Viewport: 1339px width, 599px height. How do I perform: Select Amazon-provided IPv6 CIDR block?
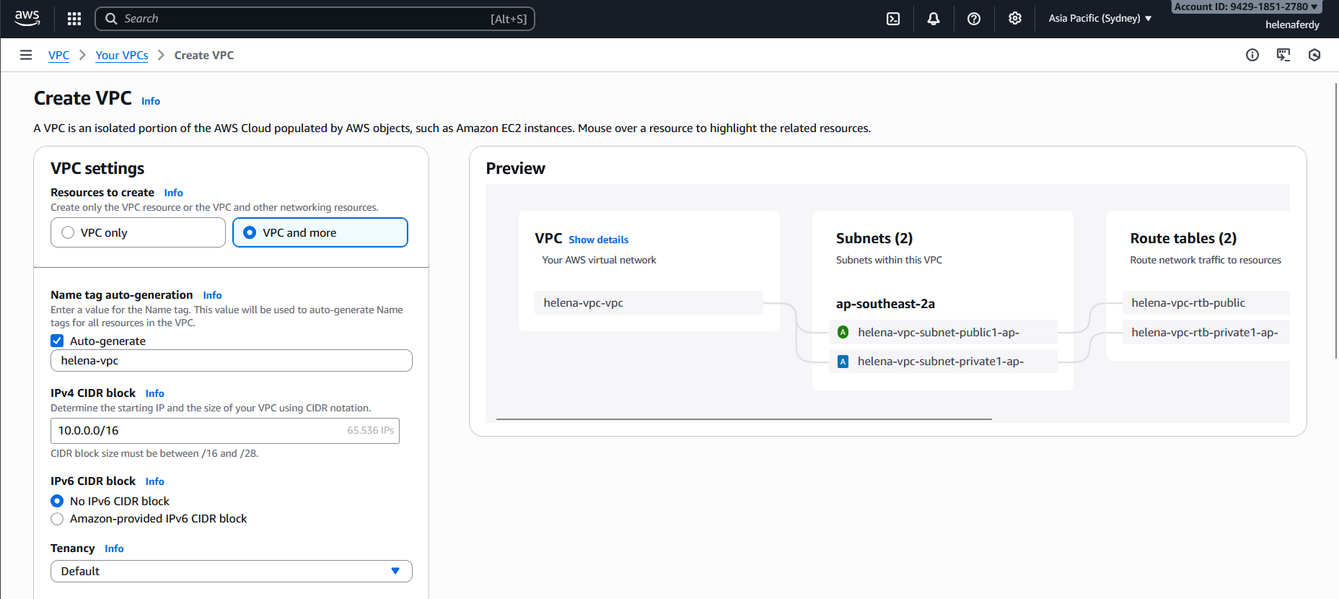click(x=57, y=519)
